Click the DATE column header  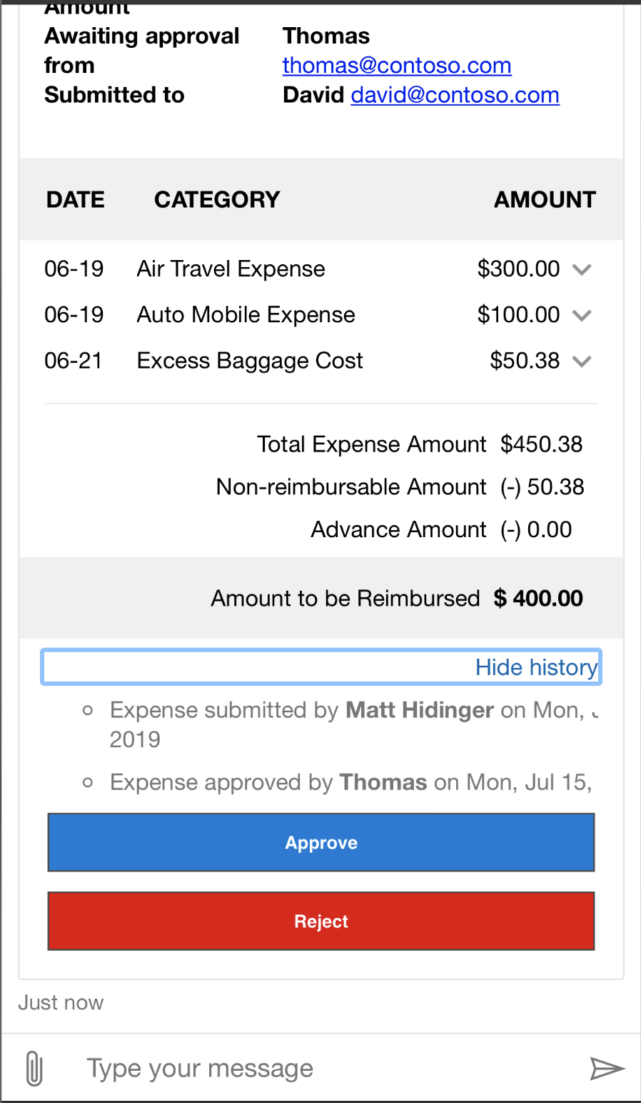point(76,199)
